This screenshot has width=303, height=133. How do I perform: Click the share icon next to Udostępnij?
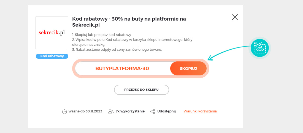click(x=153, y=111)
